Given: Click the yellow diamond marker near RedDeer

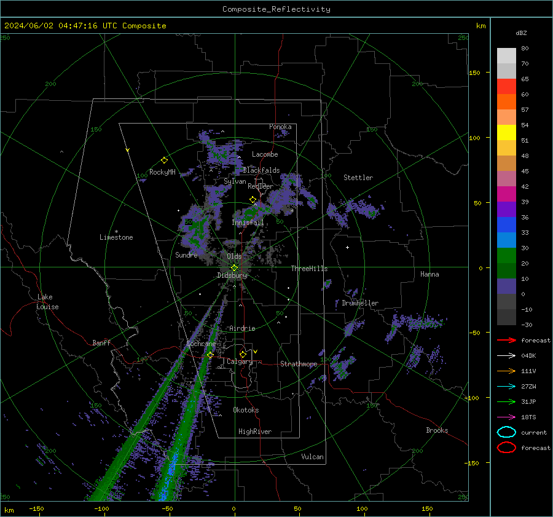Looking at the screenshot, I should (x=253, y=200).
